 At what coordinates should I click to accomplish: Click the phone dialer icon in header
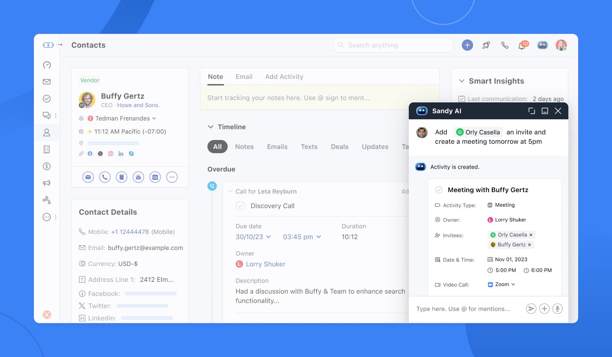(505, 45)
